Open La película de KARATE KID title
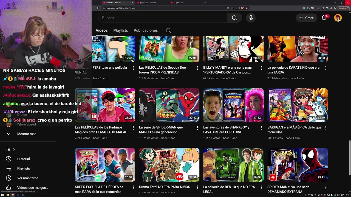 [x=293, y=70]
